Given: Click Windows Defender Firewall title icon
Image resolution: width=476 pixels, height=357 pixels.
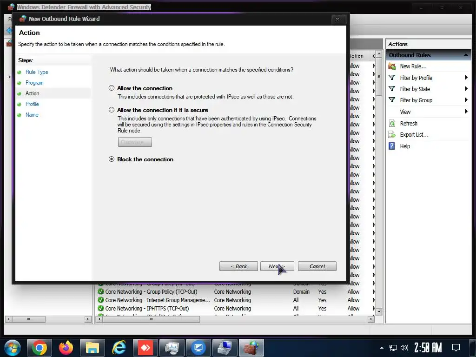Looking at the screenshot, I should pos(11,7).
